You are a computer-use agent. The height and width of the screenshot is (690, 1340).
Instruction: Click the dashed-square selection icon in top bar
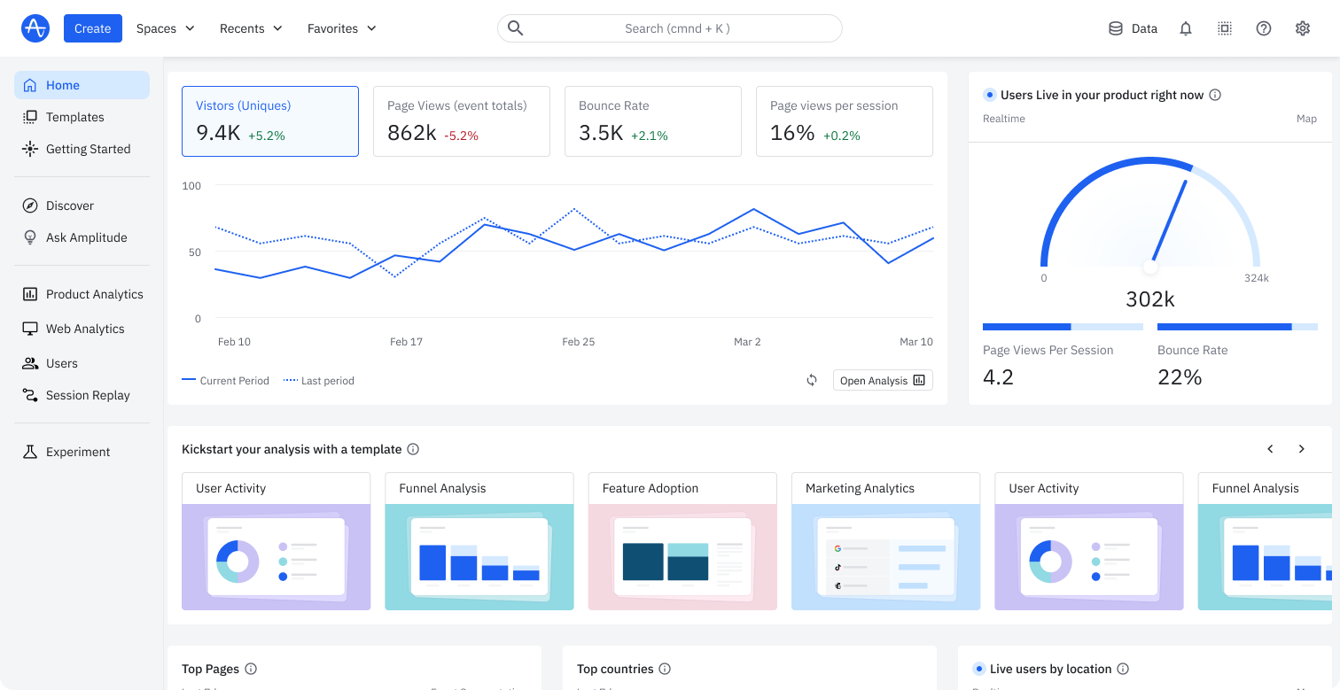coord(1225,28)
